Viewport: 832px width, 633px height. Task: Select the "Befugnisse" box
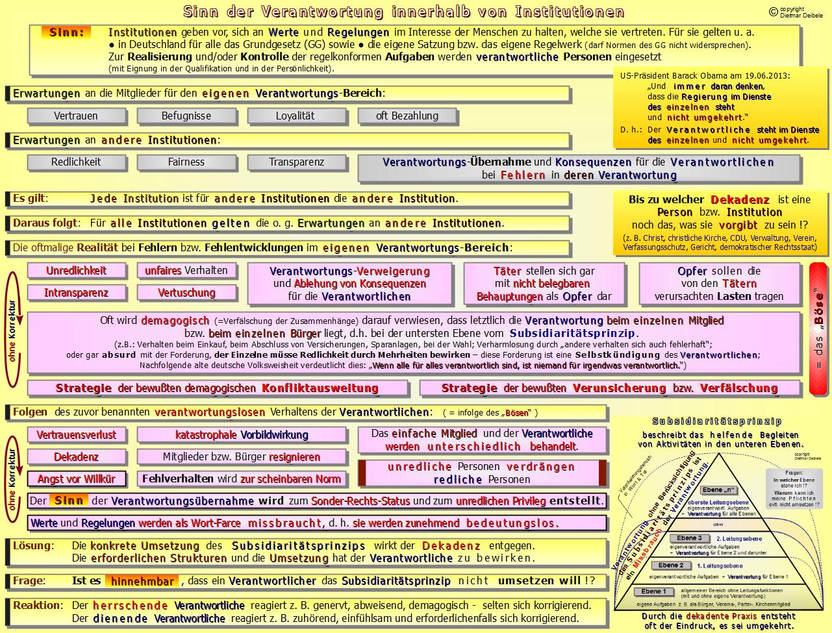point(186,116)
